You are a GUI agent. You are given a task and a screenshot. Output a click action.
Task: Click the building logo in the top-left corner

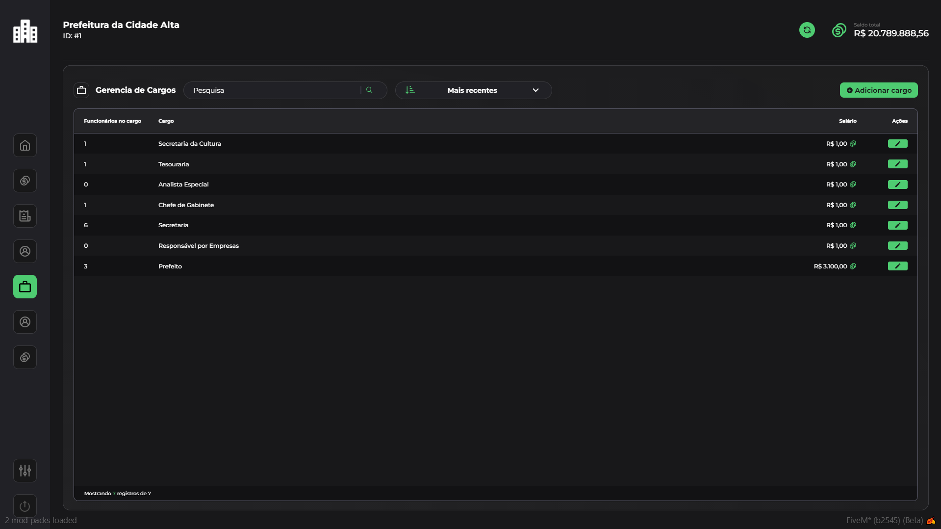click(25, 31)
